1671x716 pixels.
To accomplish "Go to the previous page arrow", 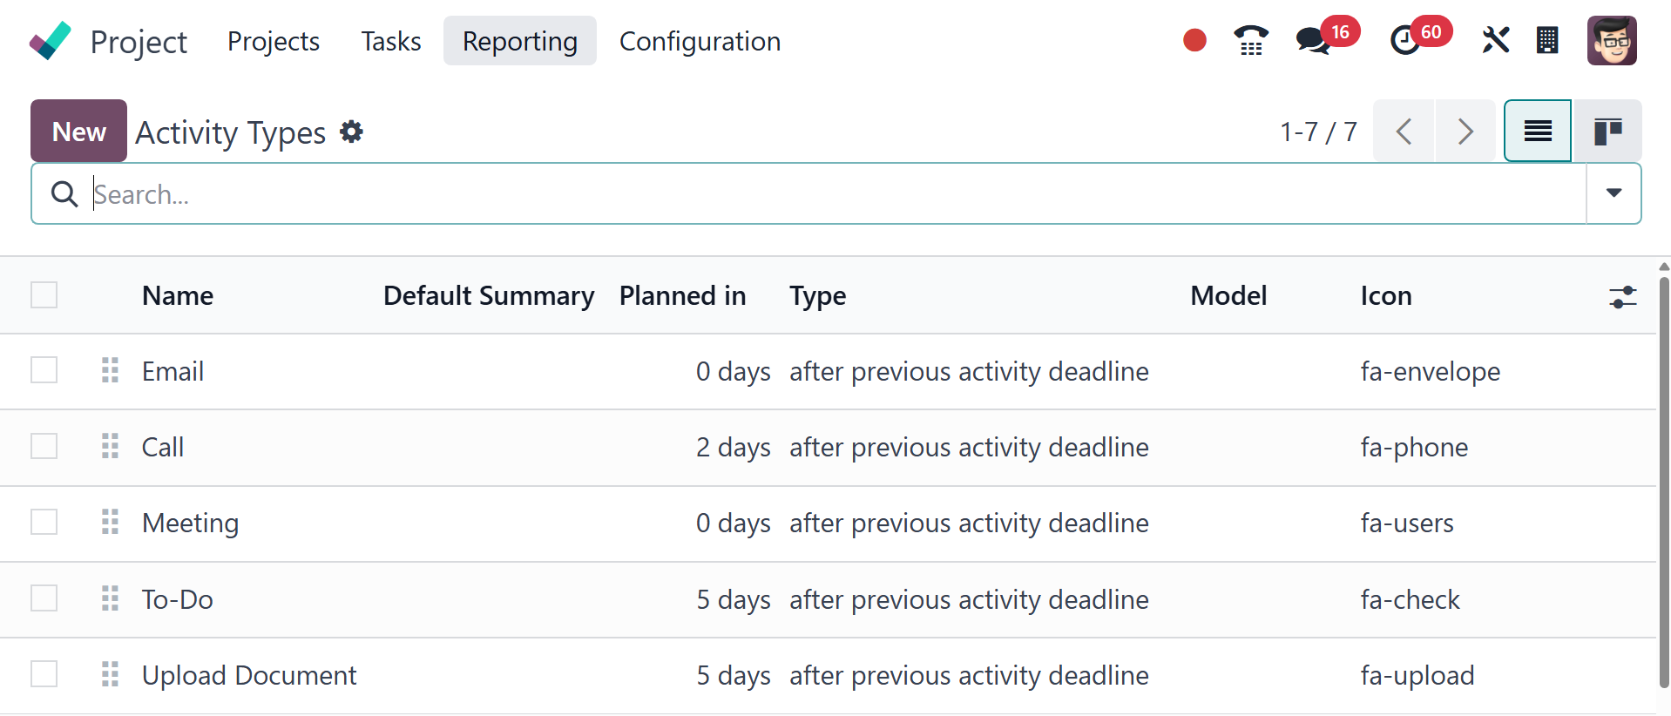I will [1404, 132].
